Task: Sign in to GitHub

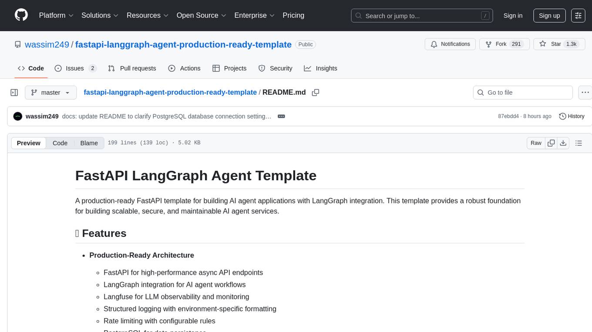Action: point(513,15)
